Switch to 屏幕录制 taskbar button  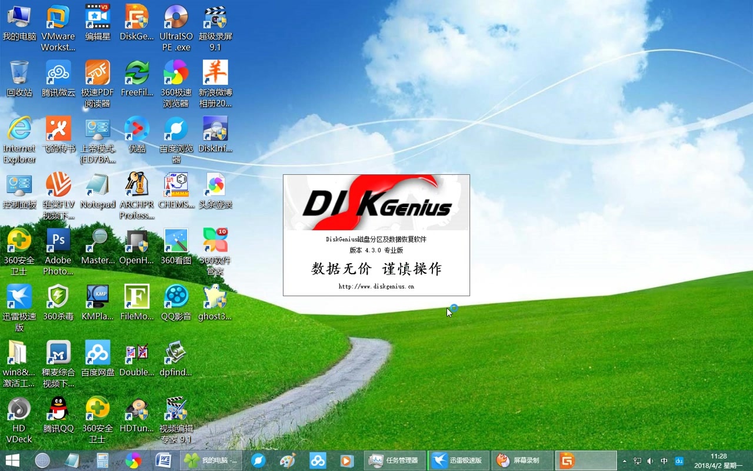point(522,460)
